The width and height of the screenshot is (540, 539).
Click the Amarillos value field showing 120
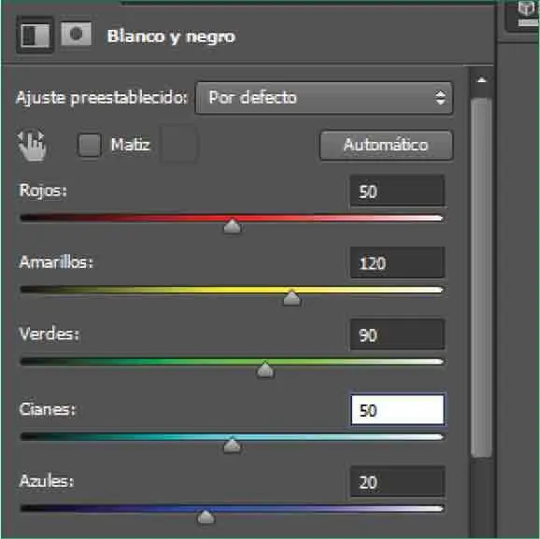click(x=397, y=262)
